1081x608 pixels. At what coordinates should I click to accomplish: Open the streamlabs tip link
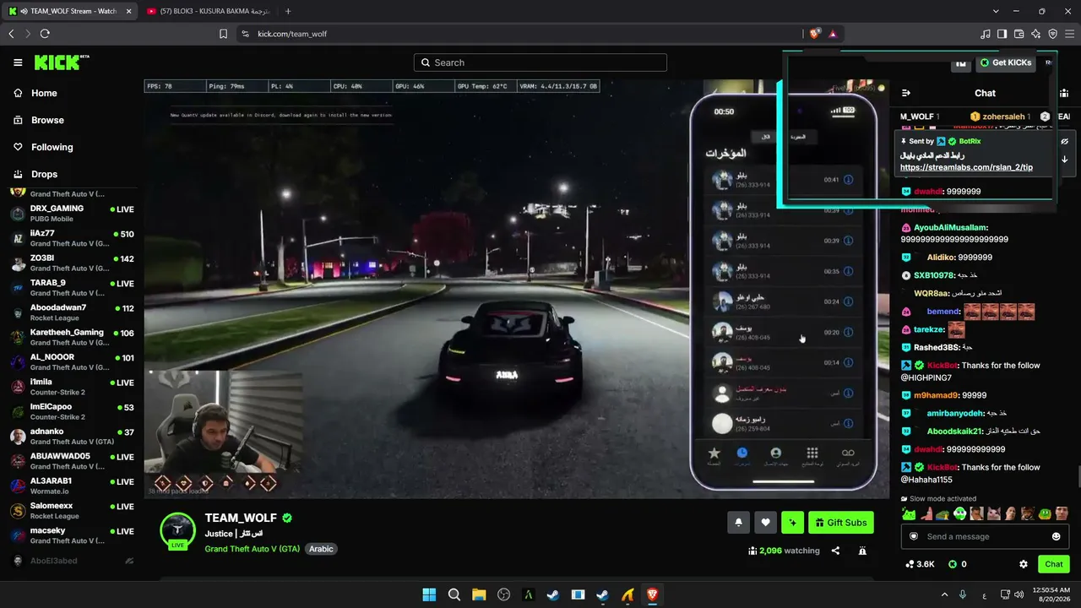(966, 167)
